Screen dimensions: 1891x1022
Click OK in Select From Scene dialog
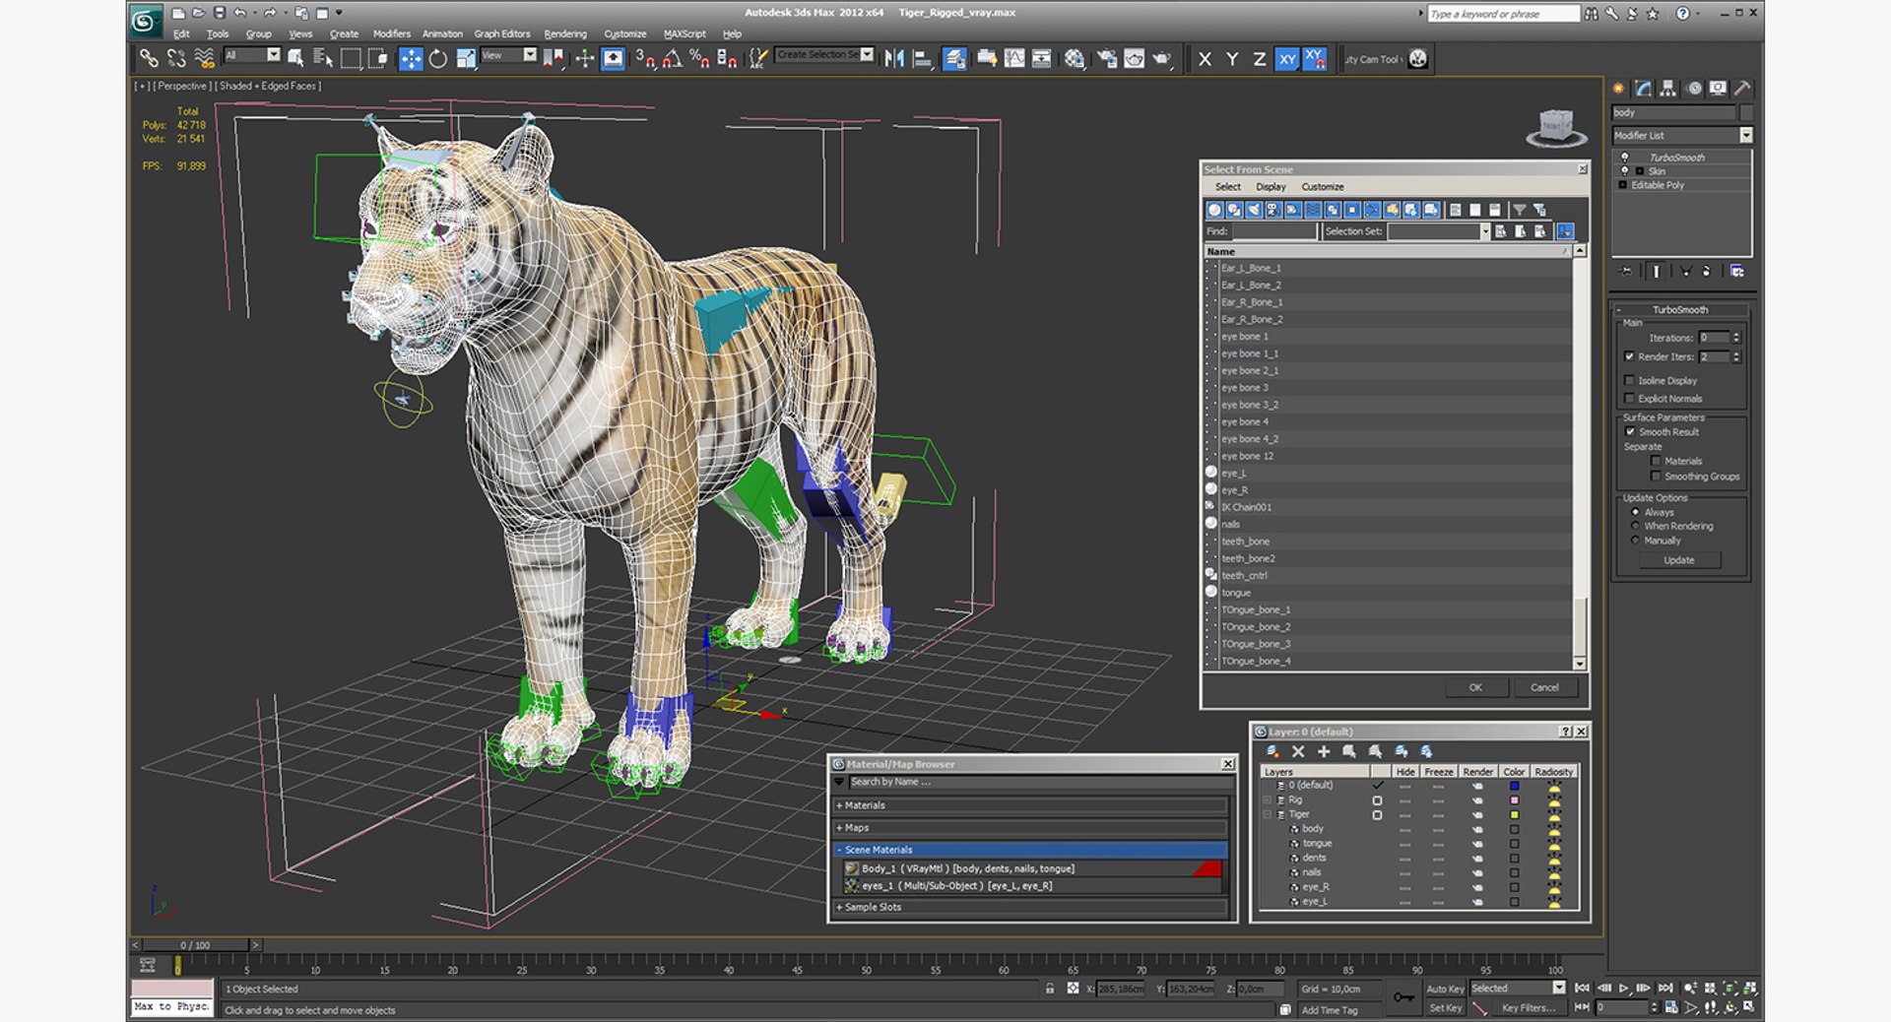(1475, 687)
